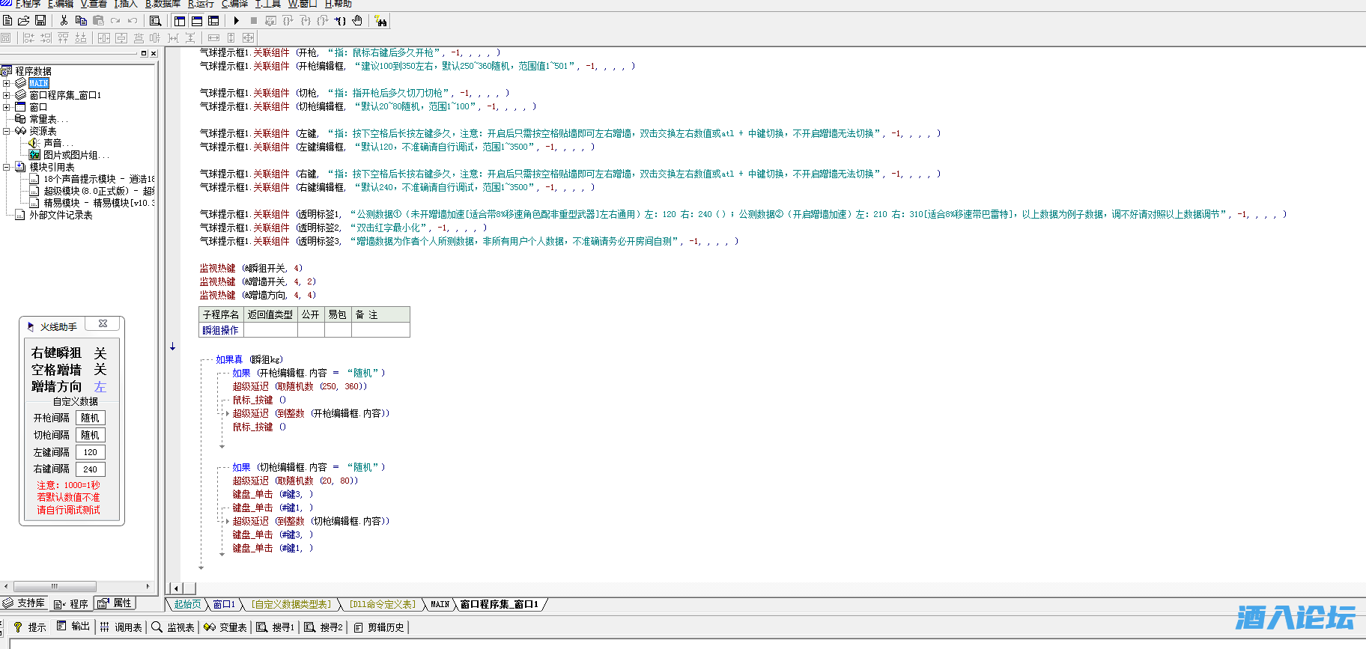Click the left panel's horizontal scrollbar thumb
This screenshot has height=649, width=1366.
(x=54, y=586)
